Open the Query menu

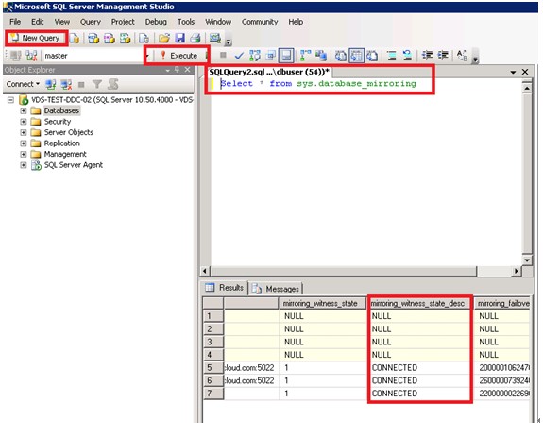pos(91,22)
